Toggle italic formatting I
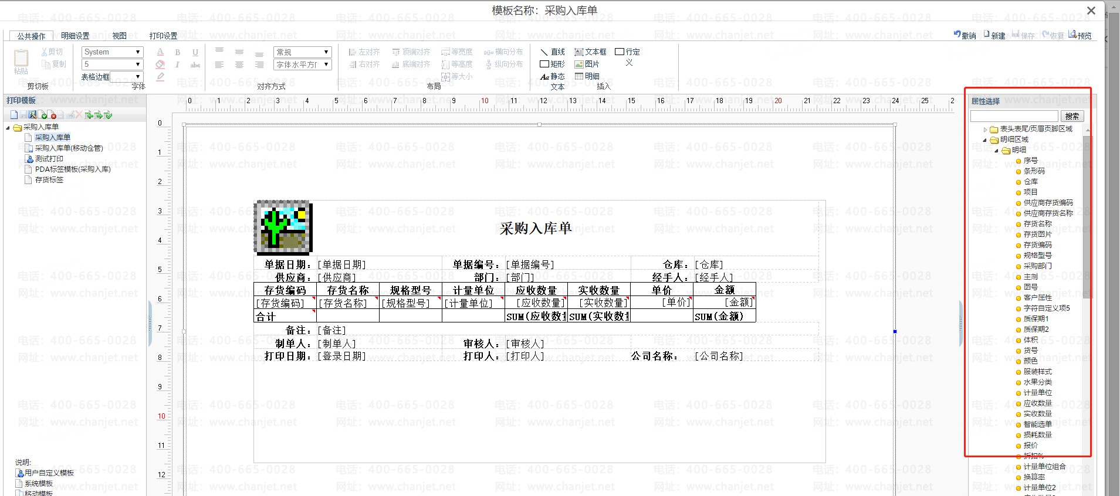1120x496 pixels. [x=178, y=64]
